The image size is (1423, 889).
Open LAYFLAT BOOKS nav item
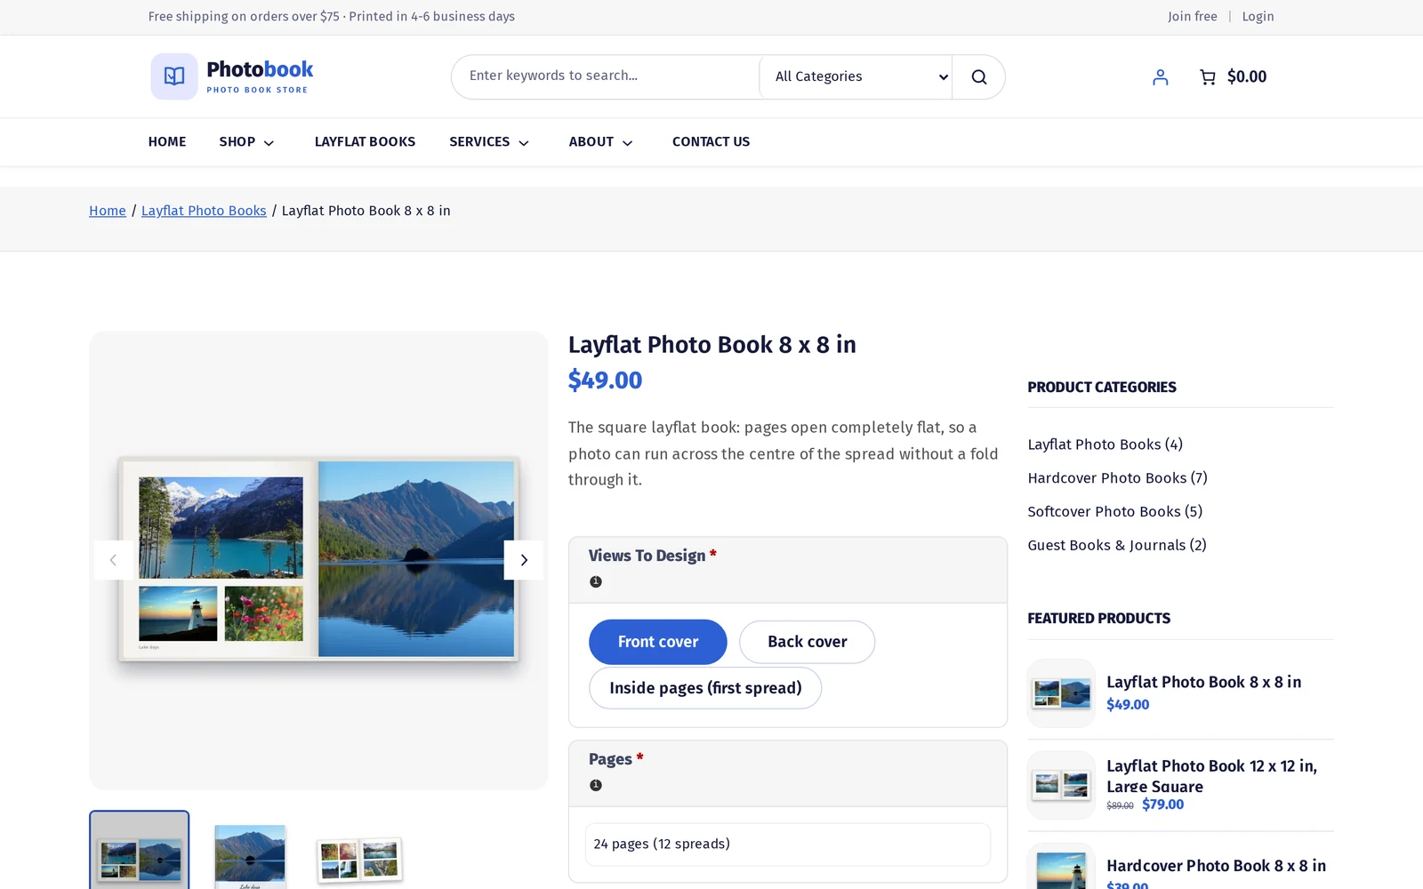365,142
